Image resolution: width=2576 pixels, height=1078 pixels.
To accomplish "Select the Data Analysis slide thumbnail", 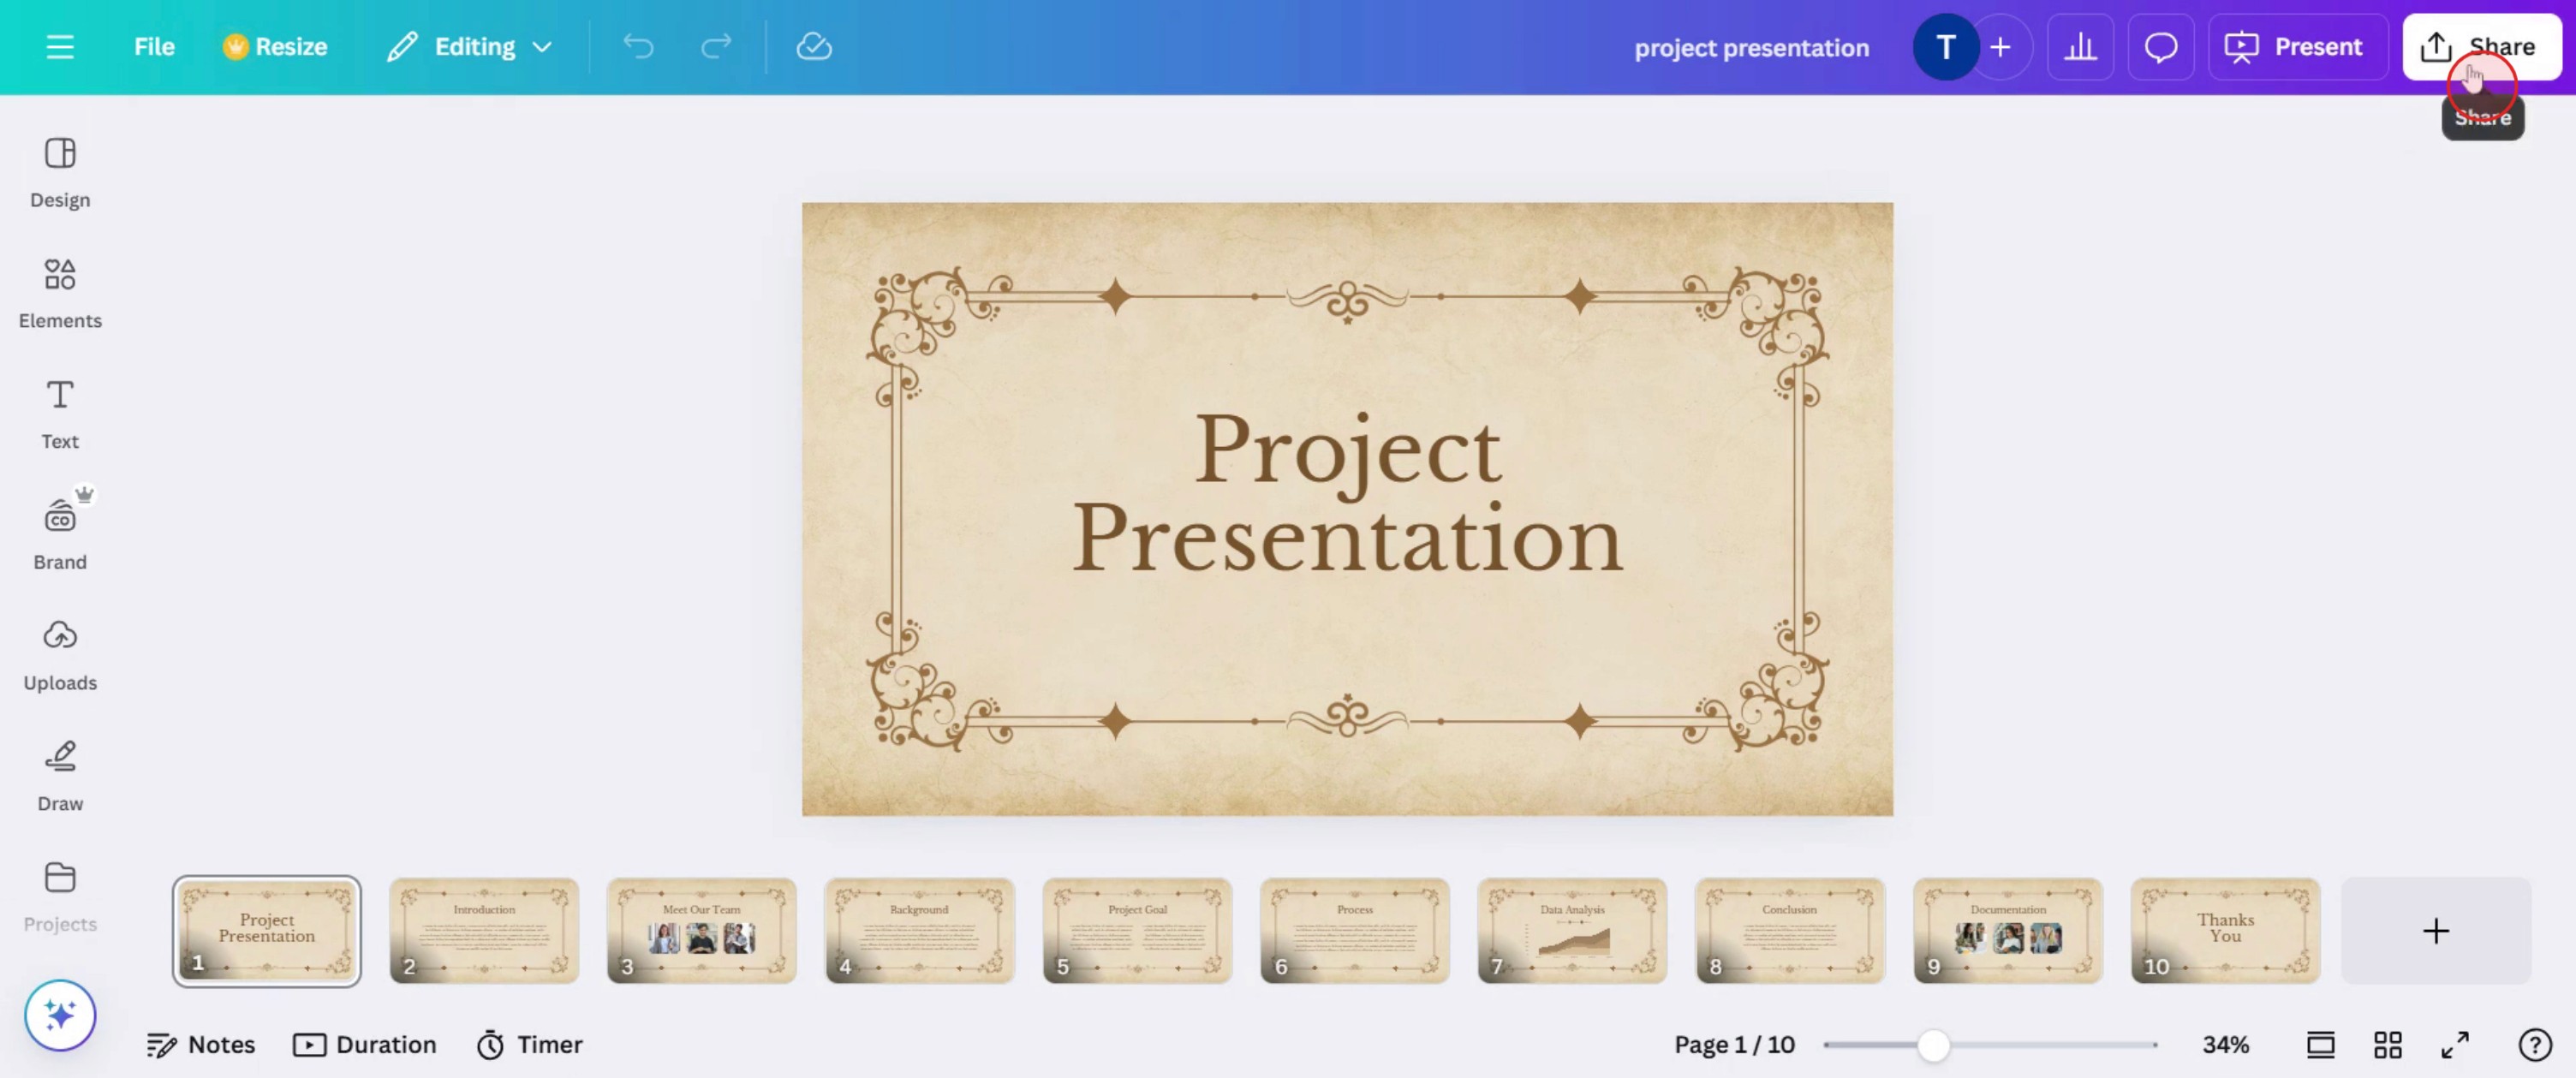I will [1572, 931].
